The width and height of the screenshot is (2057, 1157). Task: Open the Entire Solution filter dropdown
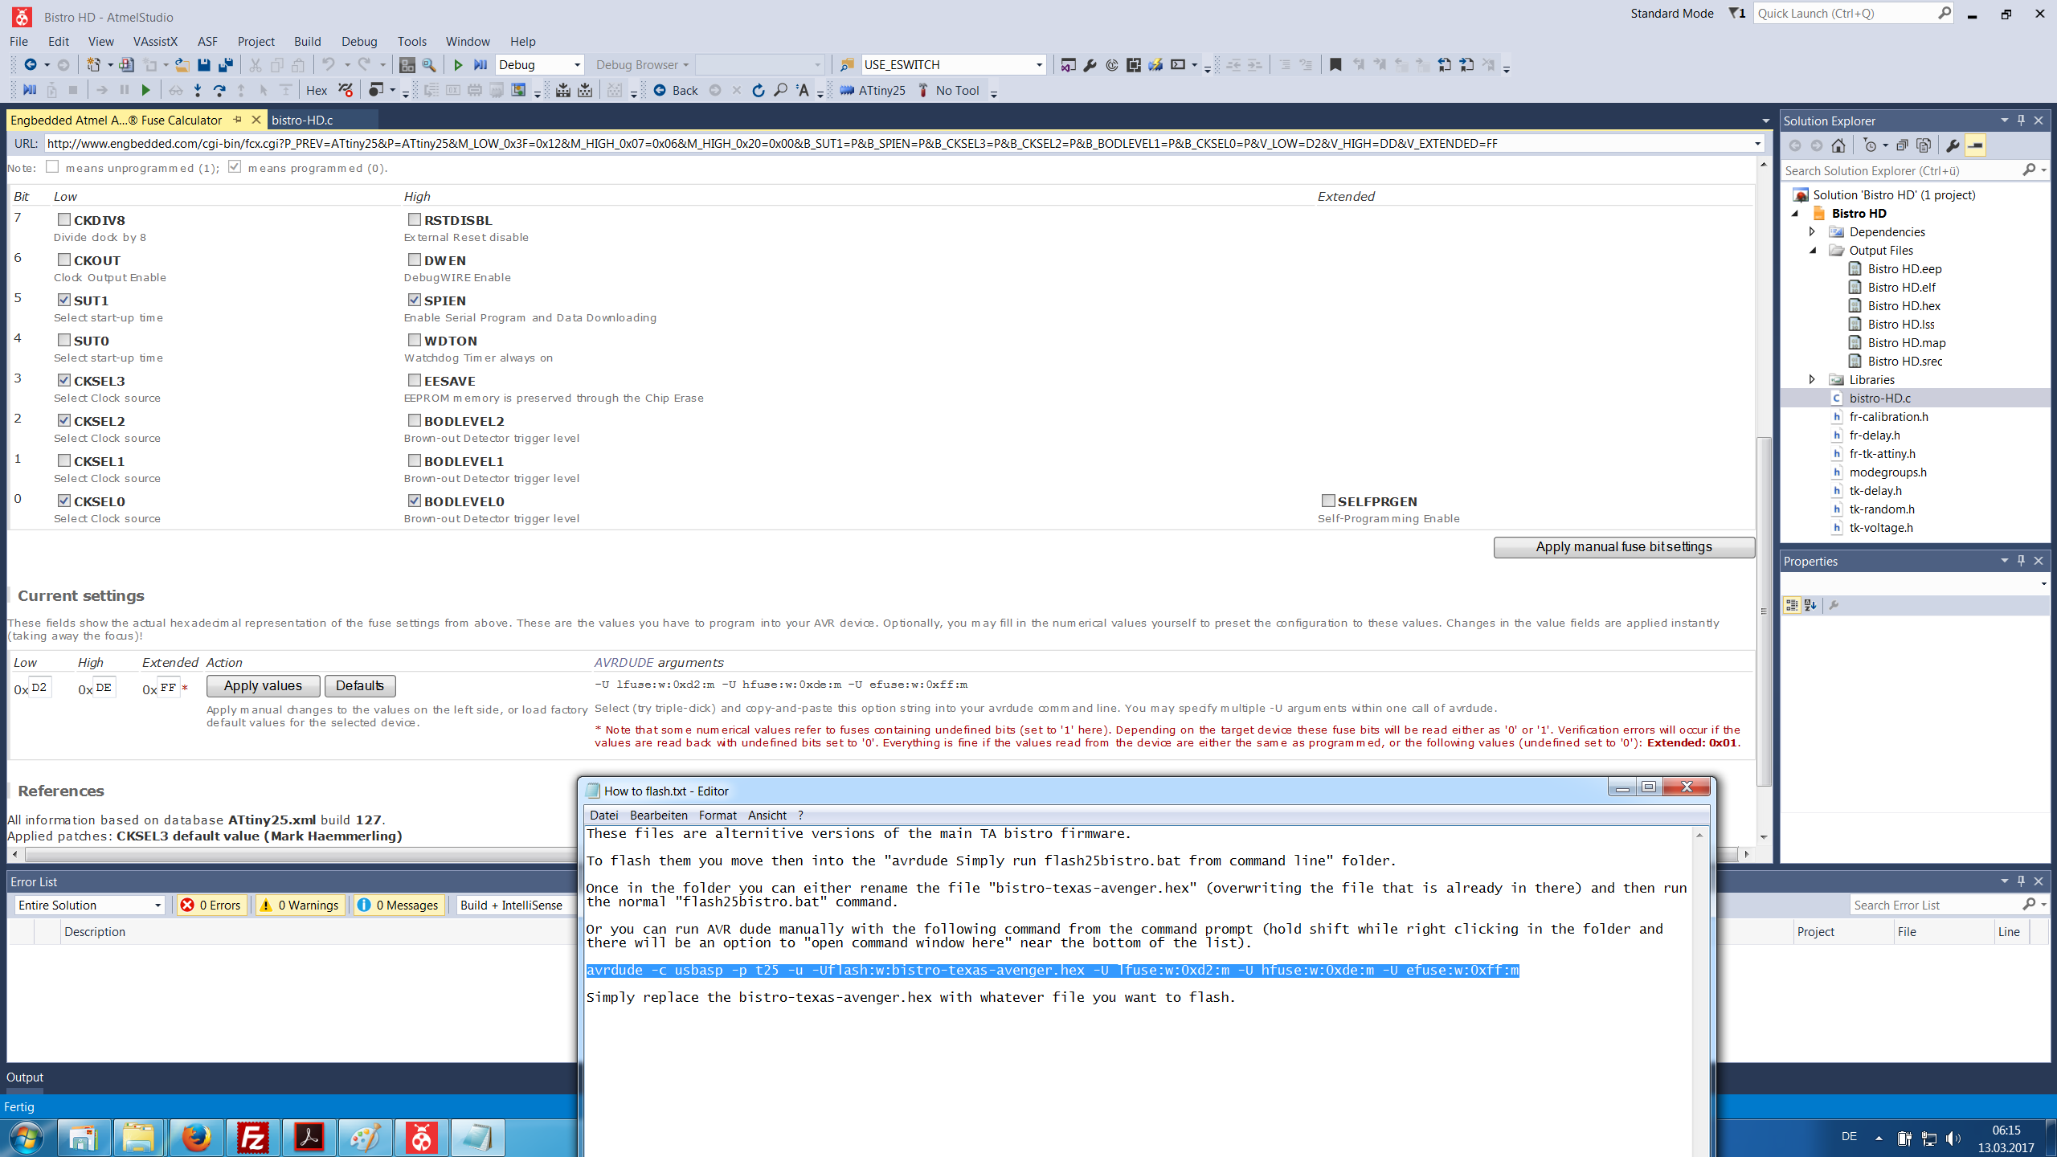tap(157, 906)
